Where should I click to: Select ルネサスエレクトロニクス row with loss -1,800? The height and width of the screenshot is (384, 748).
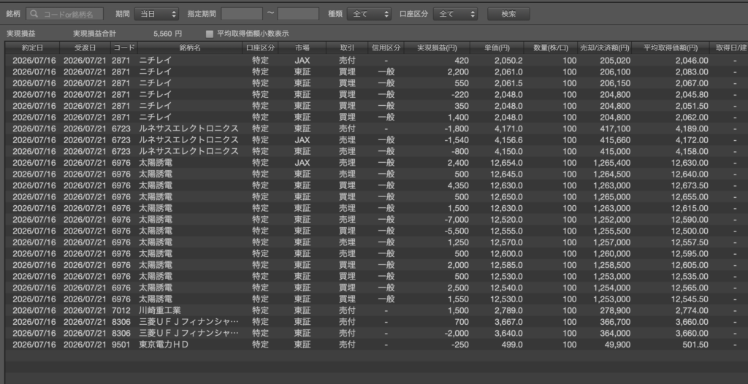(376, 128)
